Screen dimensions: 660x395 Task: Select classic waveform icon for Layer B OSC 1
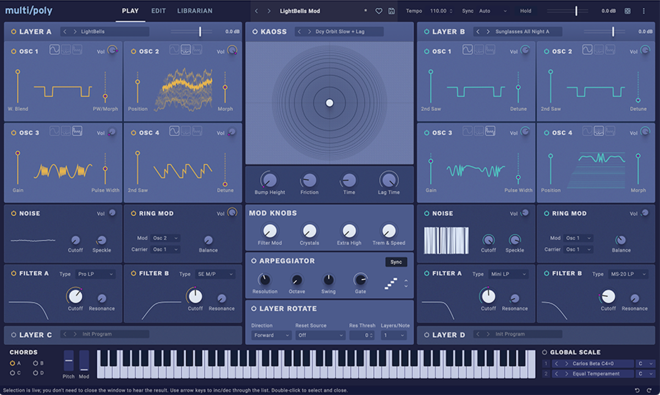(x=468, y=50)
